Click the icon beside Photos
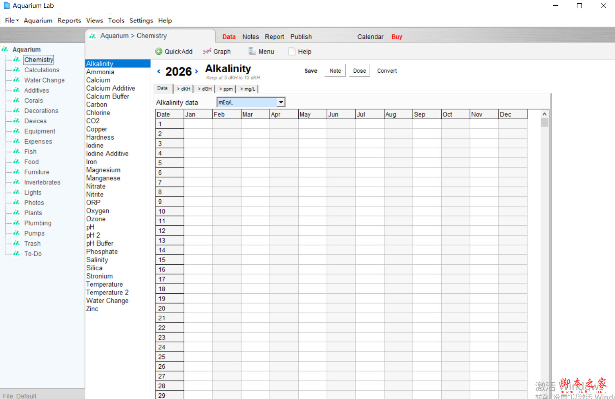Screen dimensions: 615x399 pyautogui.click(x=16, y=203)
